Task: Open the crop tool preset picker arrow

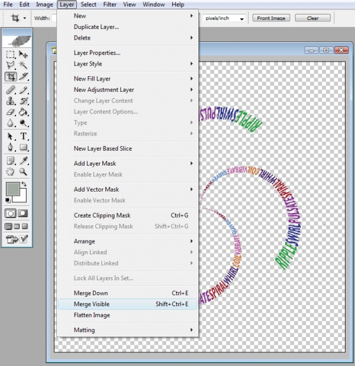Action: tap(24, 18)
